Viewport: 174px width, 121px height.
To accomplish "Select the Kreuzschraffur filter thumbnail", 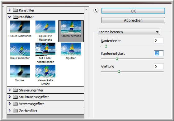I will [x=20, y=49].
